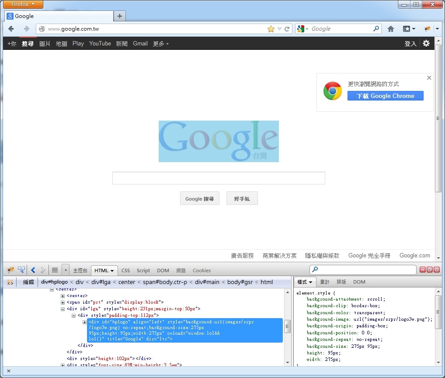Click the search magnifier in search box
Viewport: 445px width, 378px height.
click(376, 29)
